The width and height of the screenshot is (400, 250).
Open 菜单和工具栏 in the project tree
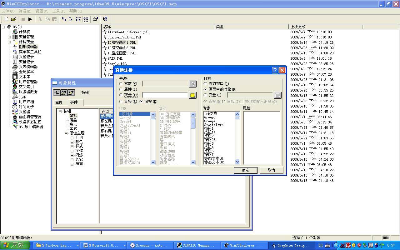pyautogui.click(x=30, y=52)
